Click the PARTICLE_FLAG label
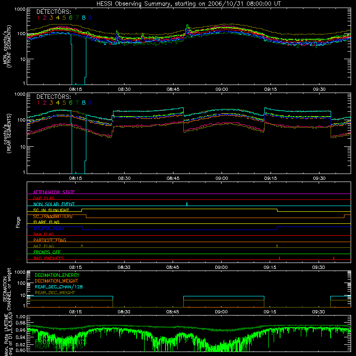The image size is (356, 356). pos(50,240)
